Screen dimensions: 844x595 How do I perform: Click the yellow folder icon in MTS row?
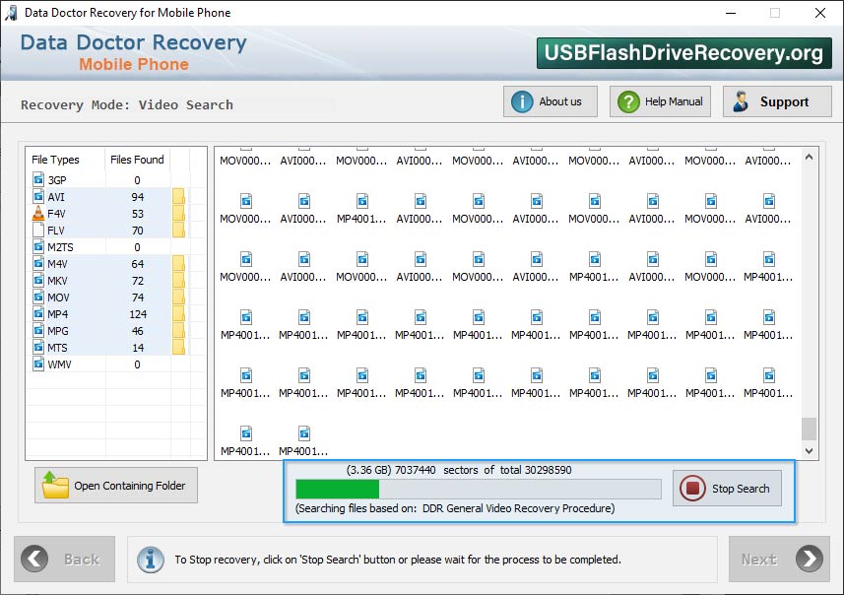(178, 347)
